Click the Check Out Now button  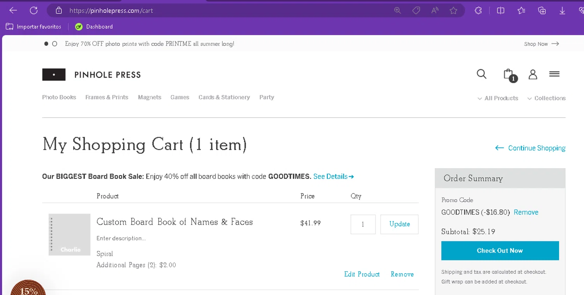(500, 251)
